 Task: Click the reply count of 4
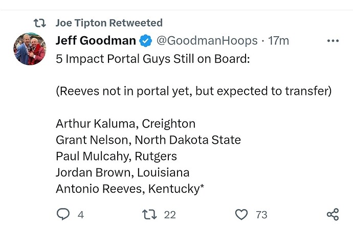point(80,215)
